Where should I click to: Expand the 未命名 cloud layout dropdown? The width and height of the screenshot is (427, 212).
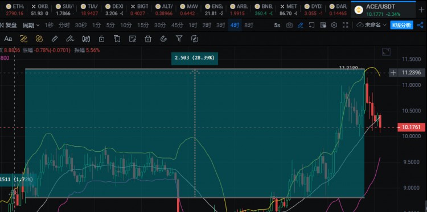[x=371, y=25]
